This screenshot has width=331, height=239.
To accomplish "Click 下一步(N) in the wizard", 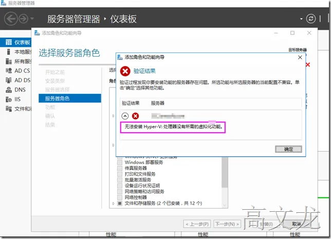I will (x=227, y=224).
